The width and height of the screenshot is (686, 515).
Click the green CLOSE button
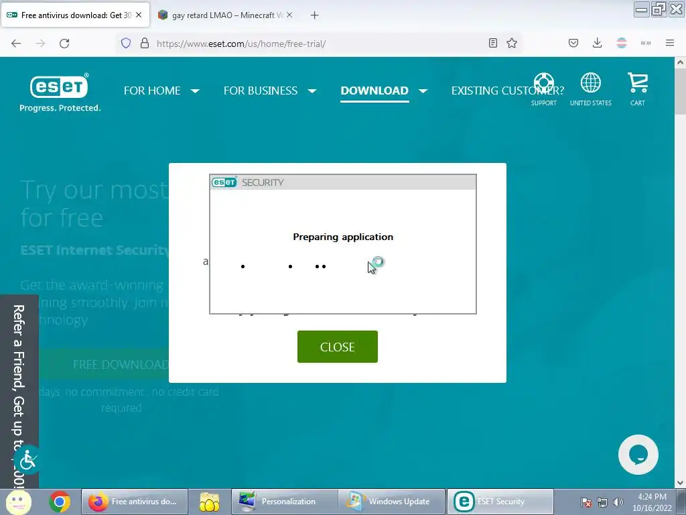[338, 347]
